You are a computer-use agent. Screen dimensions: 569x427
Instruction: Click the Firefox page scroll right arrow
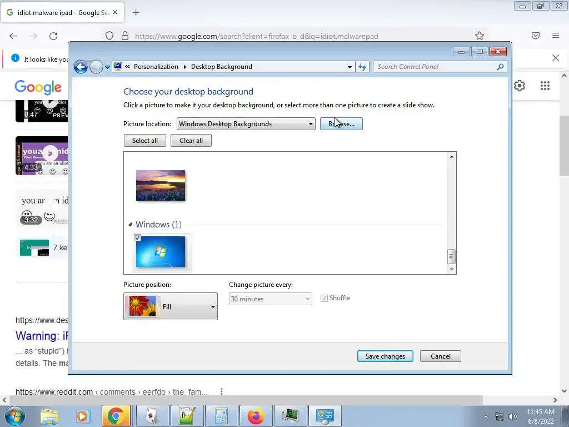click(555, 400)
